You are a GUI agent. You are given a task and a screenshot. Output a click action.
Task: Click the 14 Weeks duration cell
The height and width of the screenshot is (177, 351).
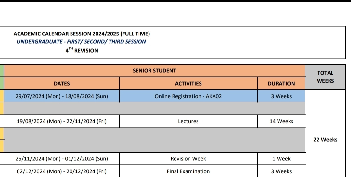281,121
